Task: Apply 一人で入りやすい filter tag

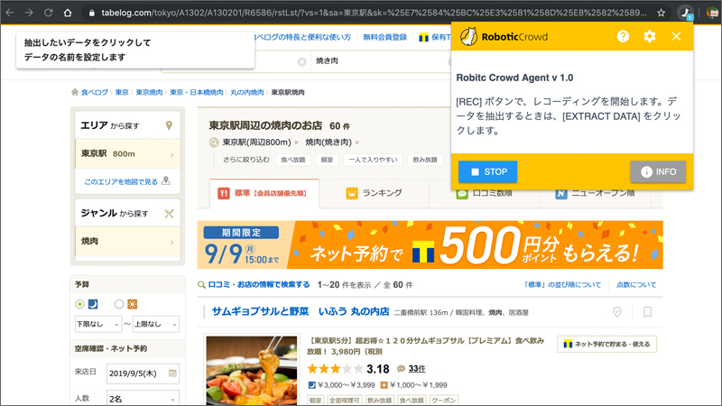Action: (373, 160)
